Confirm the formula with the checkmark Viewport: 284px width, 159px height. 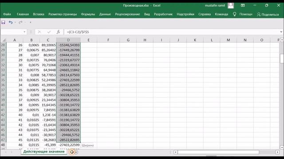coord(49,32)
